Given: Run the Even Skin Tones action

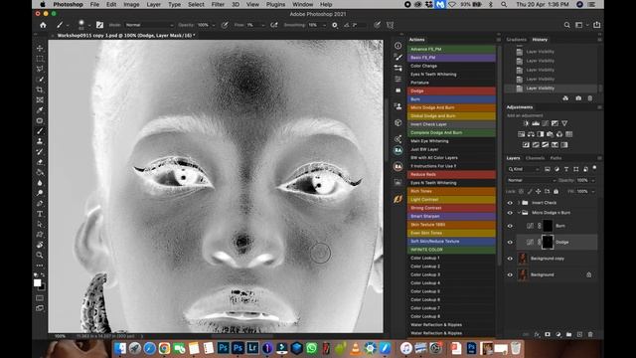Looking at the screenshot, I should (451, 233).
